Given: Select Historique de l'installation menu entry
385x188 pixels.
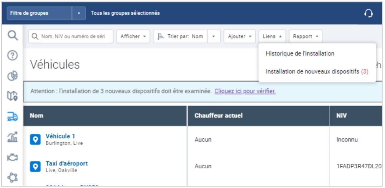Looking at the screenshot, I should click(299, 54).
